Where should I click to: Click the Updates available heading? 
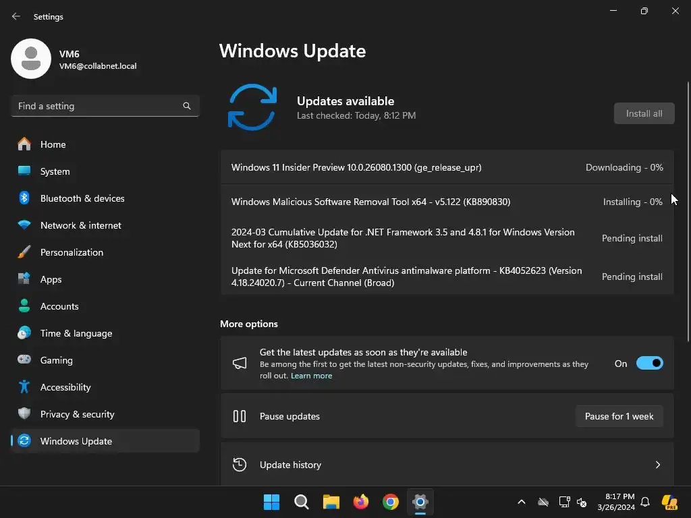(345, 101)
